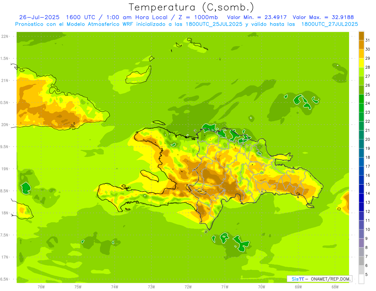Click the legend value '29'
This screenshot has height=291, width=376.
[x=368, y=58]
